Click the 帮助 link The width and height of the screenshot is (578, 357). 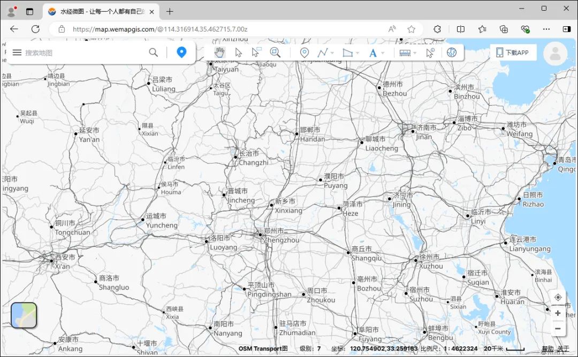(x=548, y=348)
